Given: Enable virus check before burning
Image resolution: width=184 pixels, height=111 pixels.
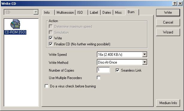Looking at the screenshot, I should coord(46,86).
